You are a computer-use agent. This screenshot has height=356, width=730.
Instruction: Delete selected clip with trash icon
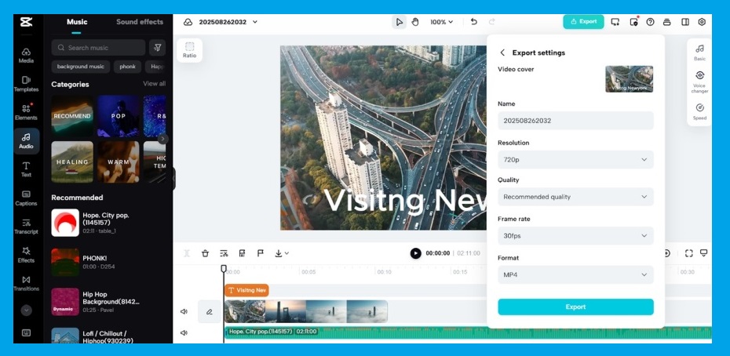[x=206, y=253]
